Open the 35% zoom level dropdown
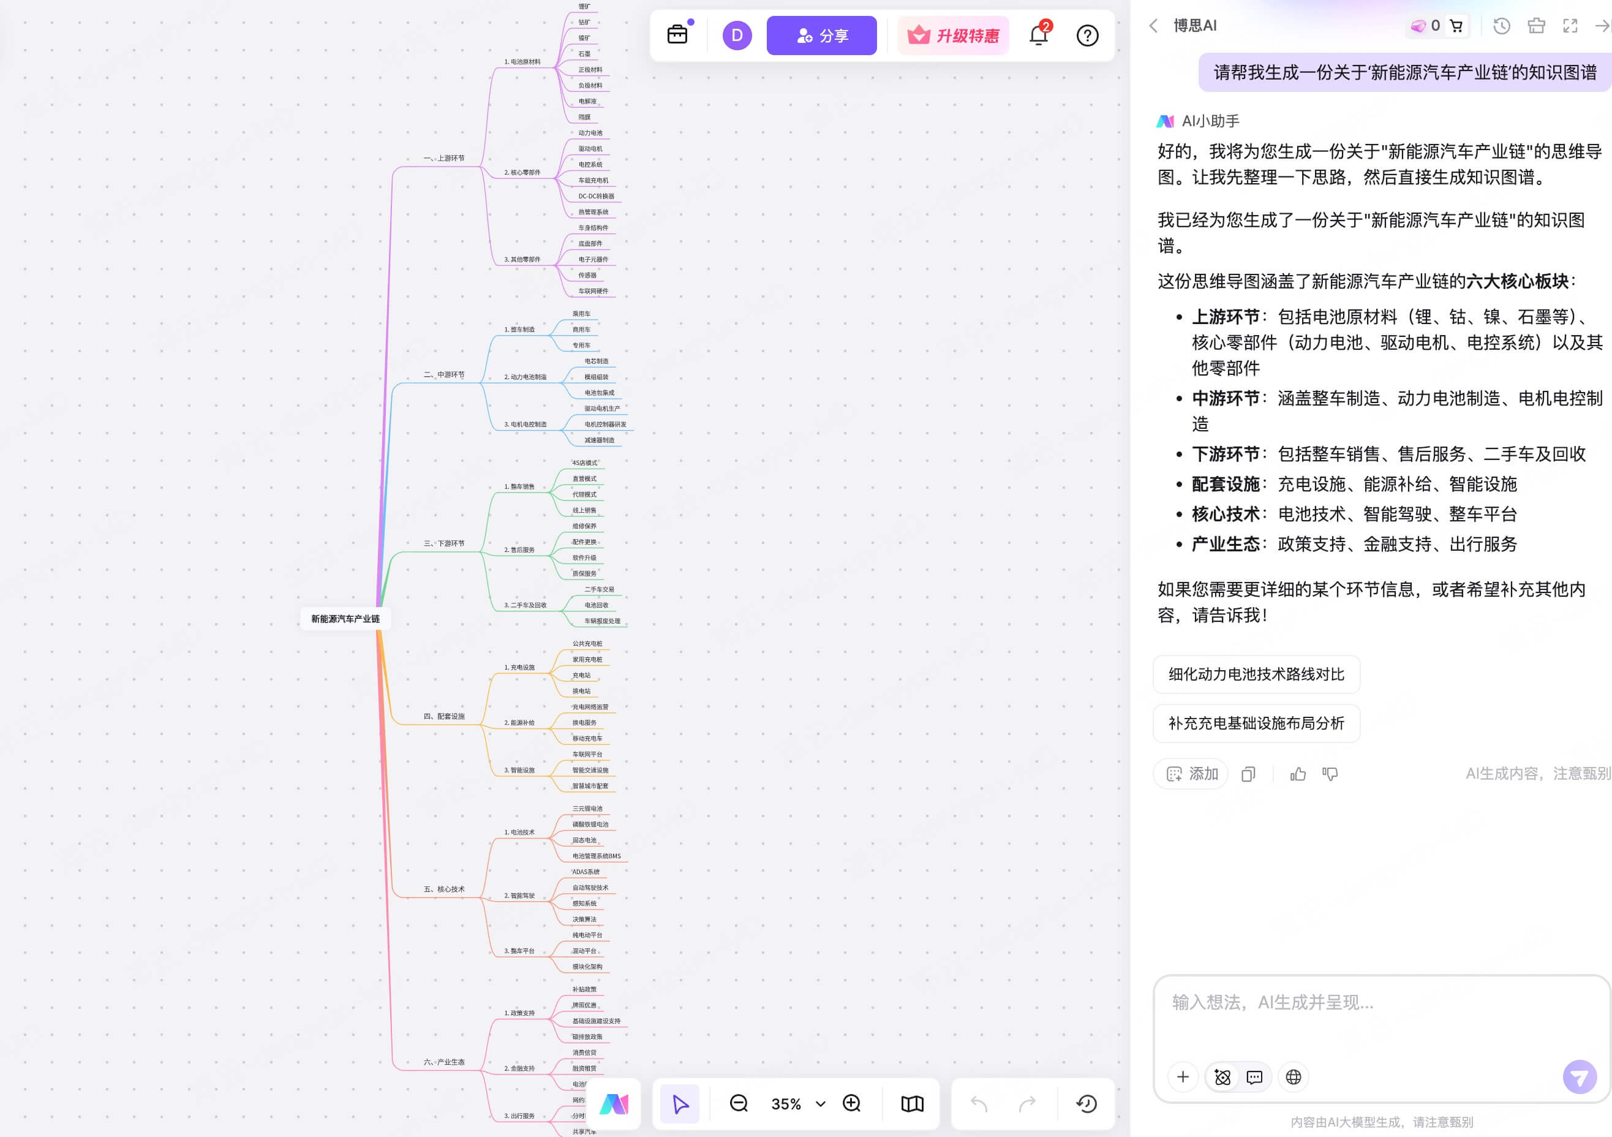The height and width of the screenshot is (1137, 1612). [x=798, y=1104]
